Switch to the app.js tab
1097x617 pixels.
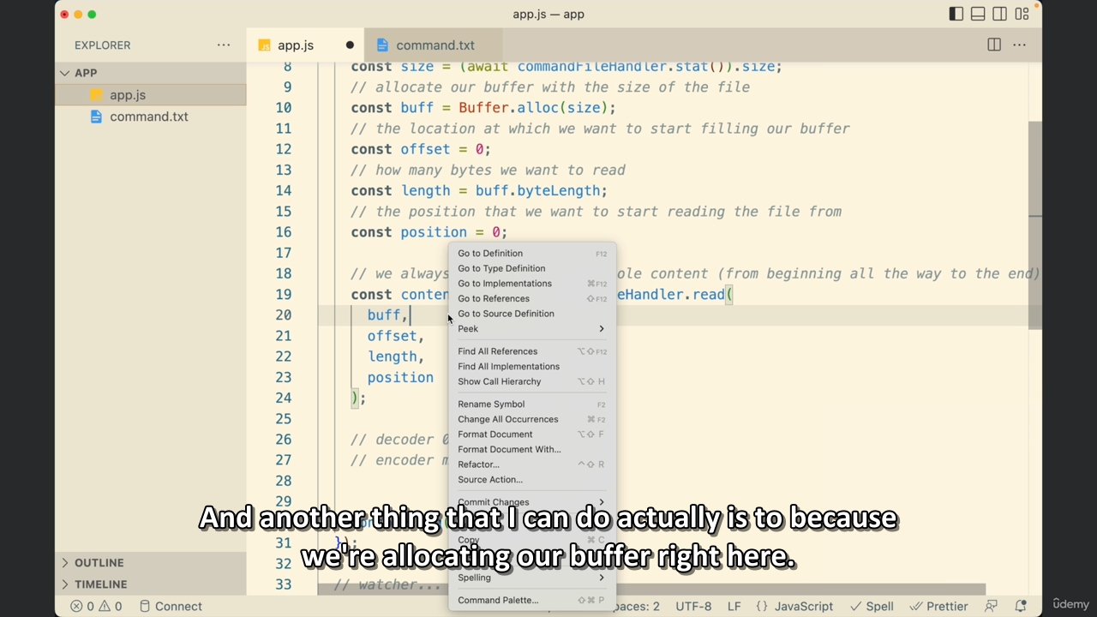tap(305, 45)
